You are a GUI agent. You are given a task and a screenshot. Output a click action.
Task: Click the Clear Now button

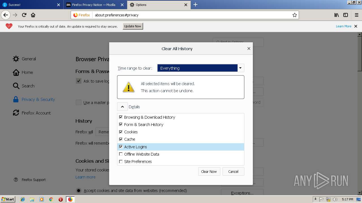209,171
